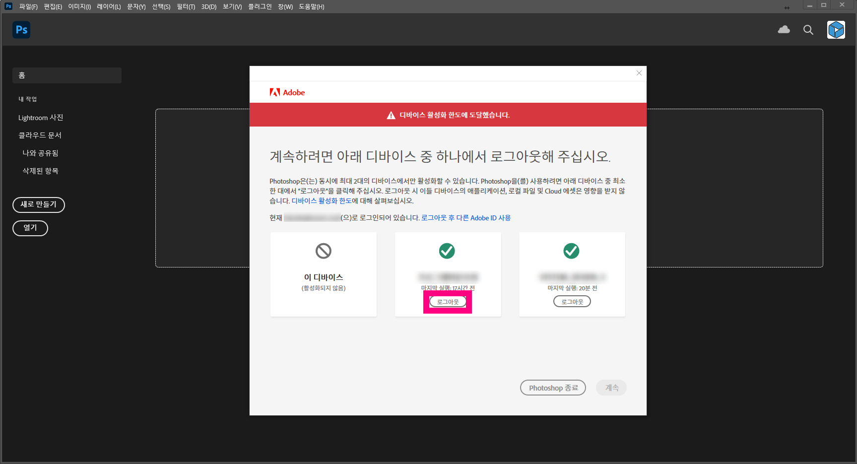Click 로그아웃 for device run 20분 전
Viewport: 857px width, 464px height.
tap(572, 302)
